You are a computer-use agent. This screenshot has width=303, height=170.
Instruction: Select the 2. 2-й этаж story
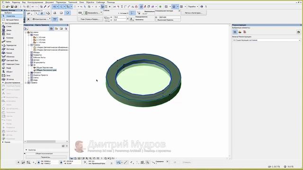[x=41, y=40]
